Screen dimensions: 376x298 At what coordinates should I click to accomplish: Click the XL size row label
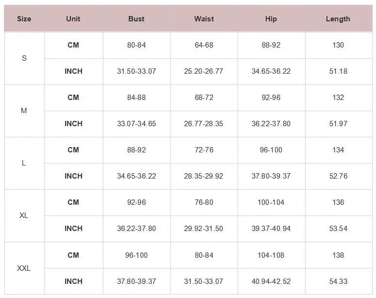pyautogui.click(x=24, y=215)
